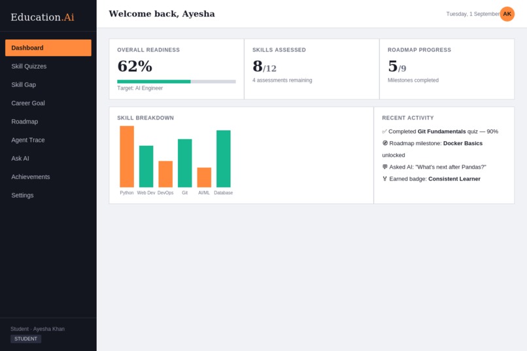This screenshot has height=351, width=527.
Task: Click the RECENT ACTIVITY heading
Action: (408, 118)
